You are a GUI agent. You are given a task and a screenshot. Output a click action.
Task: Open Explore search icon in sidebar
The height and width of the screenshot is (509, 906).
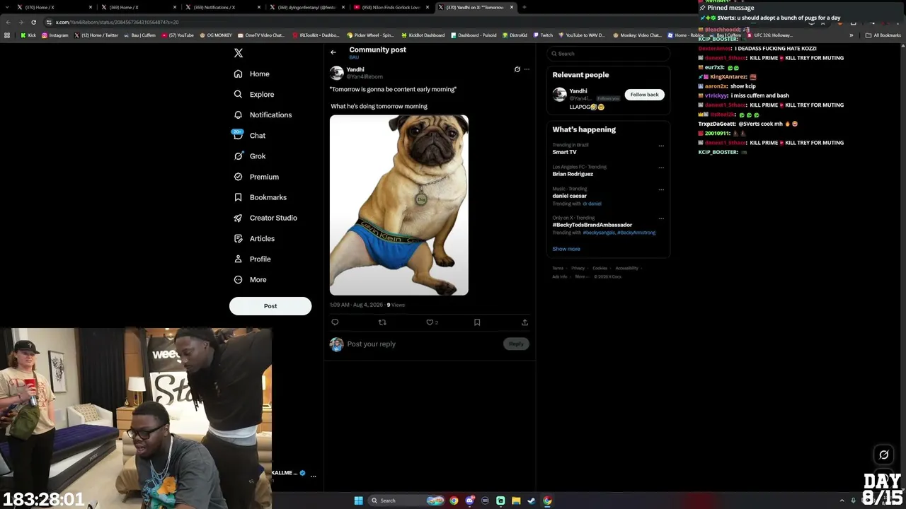pyautogui.click(x=238, y=94)
